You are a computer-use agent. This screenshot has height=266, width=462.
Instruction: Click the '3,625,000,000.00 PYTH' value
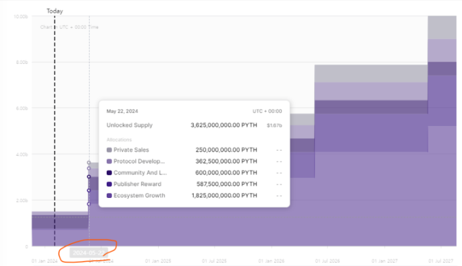(224, 125)
